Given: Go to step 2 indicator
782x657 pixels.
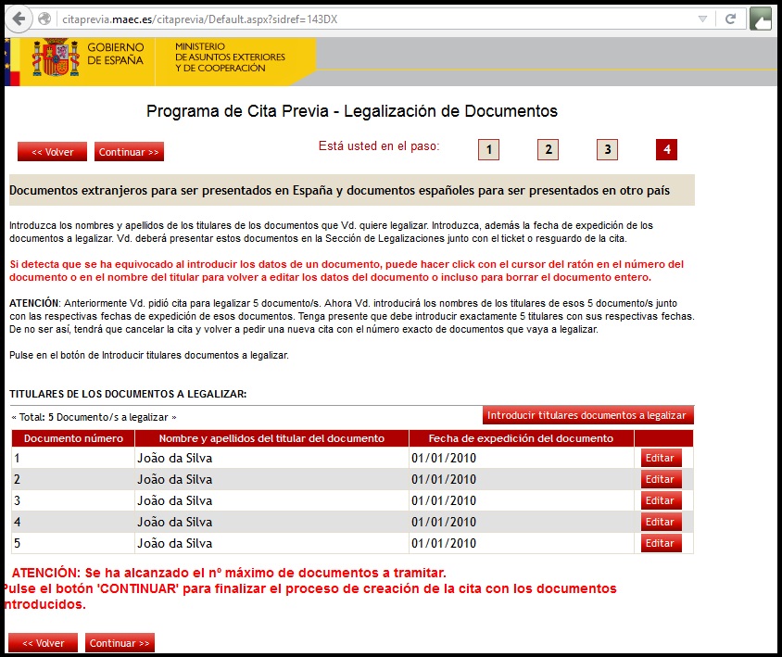Looking at the screenshot, I should pos(549,150).
